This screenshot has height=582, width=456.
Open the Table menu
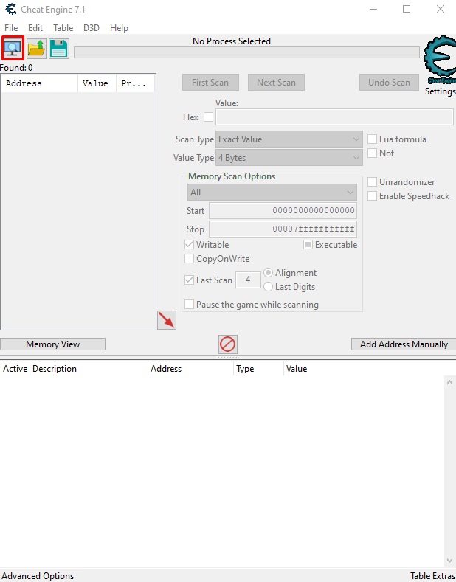(x=63, y=28)
